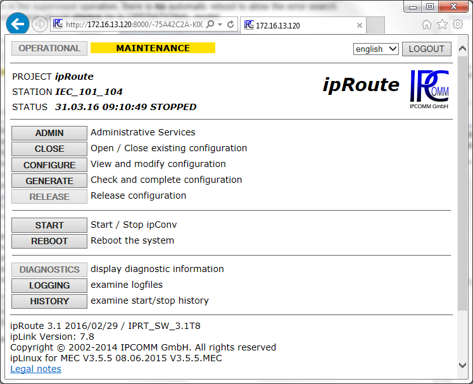Click the 'IPRT_SW_3.1T8' version text

click(x=164, y=326)
